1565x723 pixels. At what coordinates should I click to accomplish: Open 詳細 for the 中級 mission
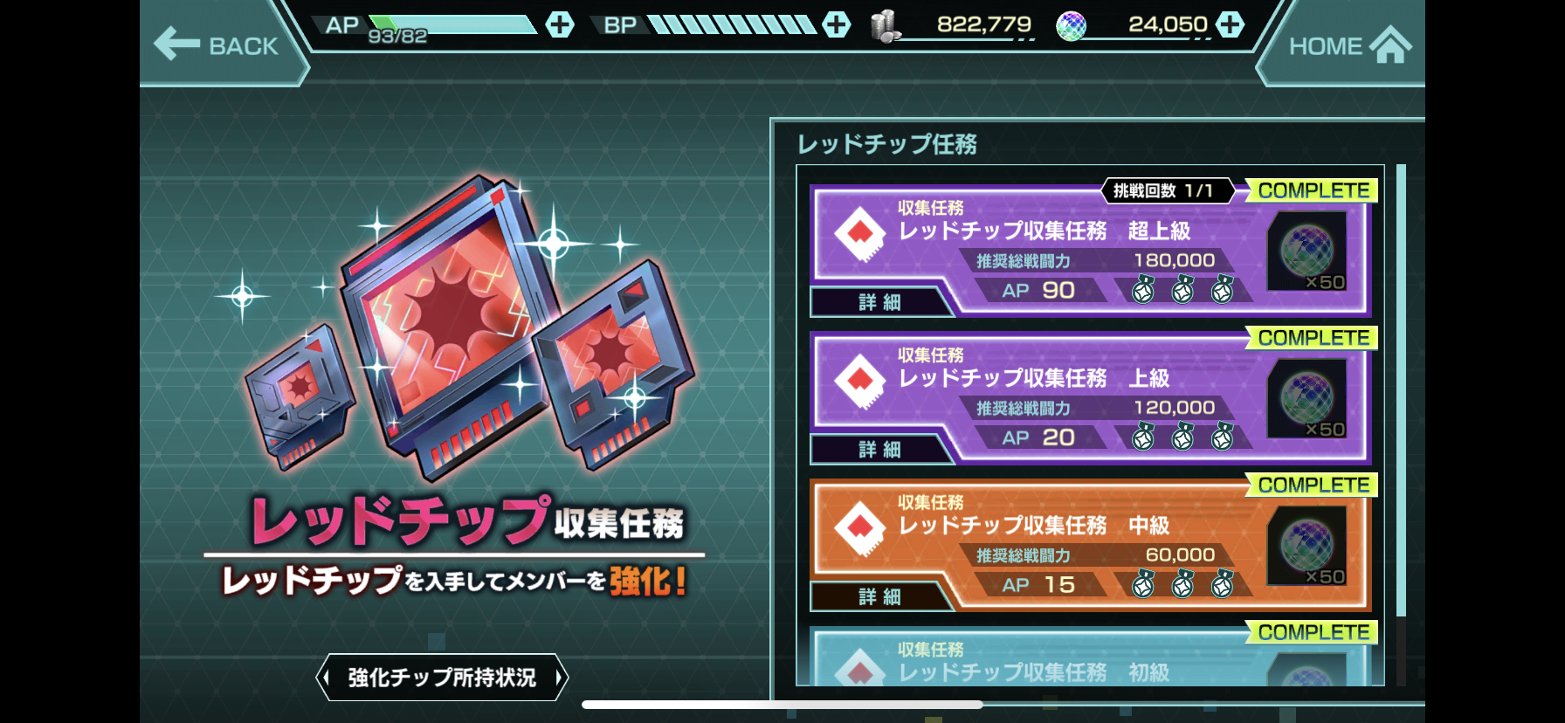point(879,597)
